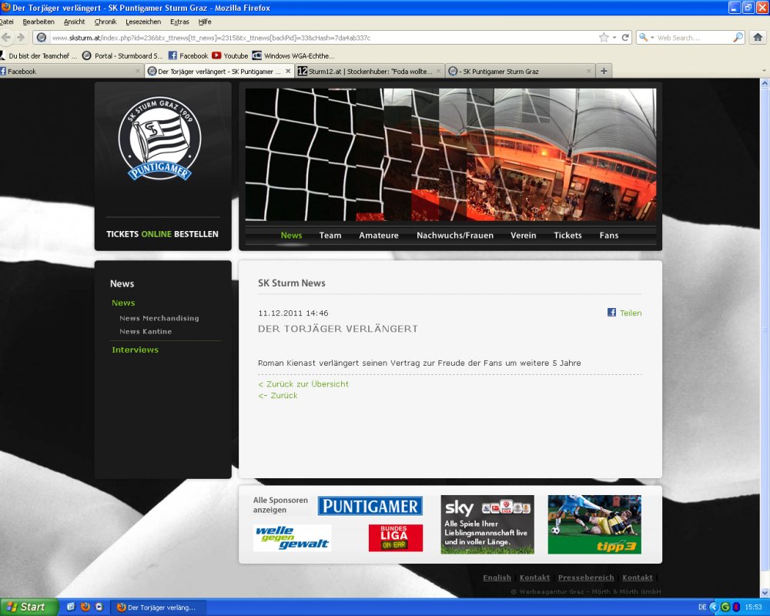Open the Lesezeichen menu
This screenshot has width=770, height=616.
click(x=143, y=22)
